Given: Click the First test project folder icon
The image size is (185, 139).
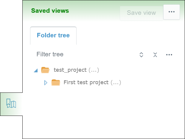Looking at the screenshot, I should pyautogui.click(x=56, y=82).
